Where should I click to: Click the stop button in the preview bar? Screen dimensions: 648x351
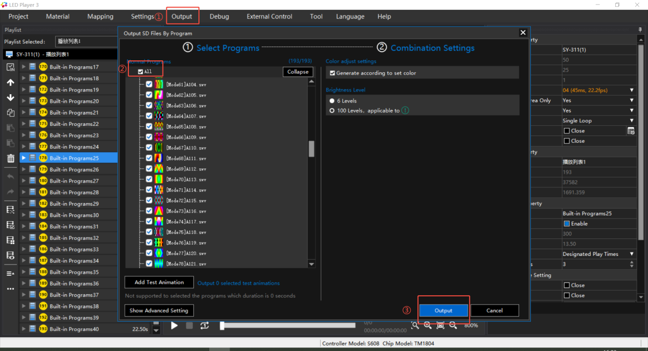point(189,325)
